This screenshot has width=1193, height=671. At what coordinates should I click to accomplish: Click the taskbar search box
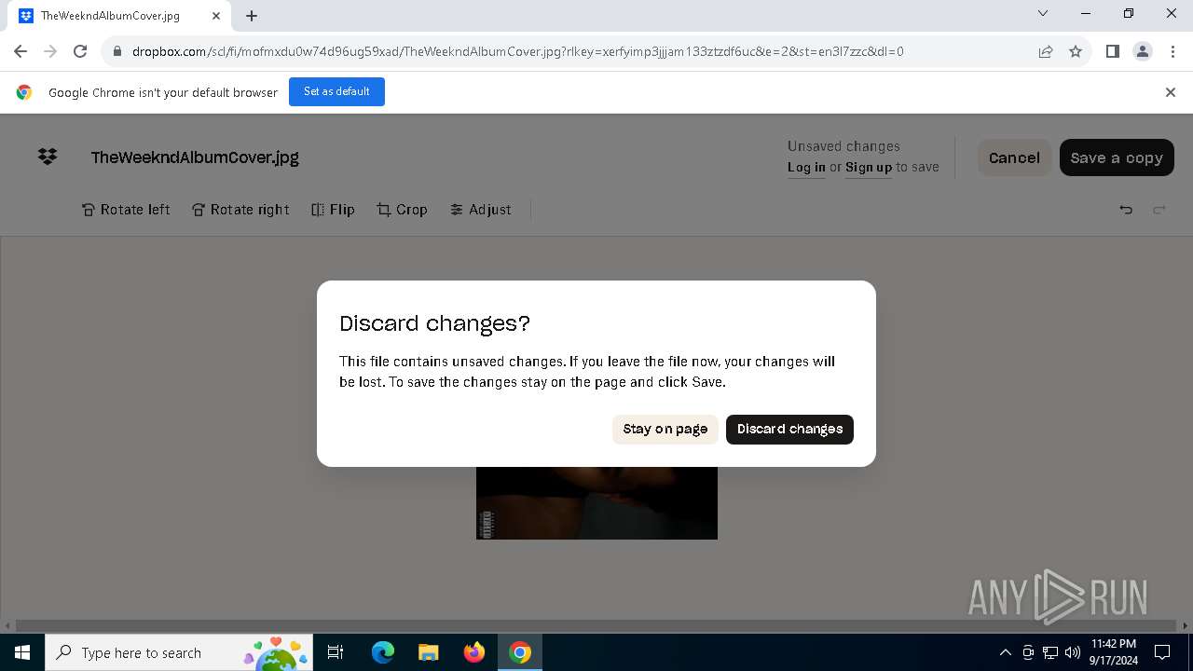(181, 652)
